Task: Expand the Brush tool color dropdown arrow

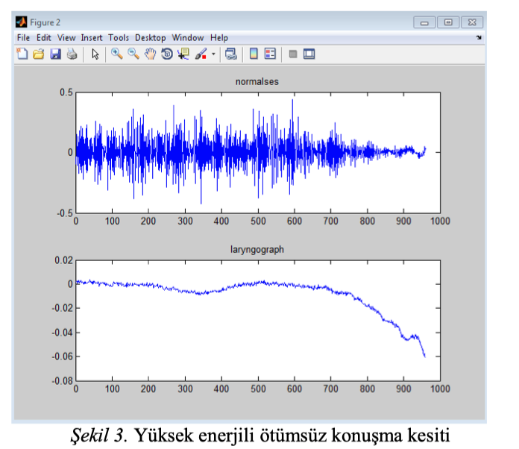Action: [x=213, y=54]
